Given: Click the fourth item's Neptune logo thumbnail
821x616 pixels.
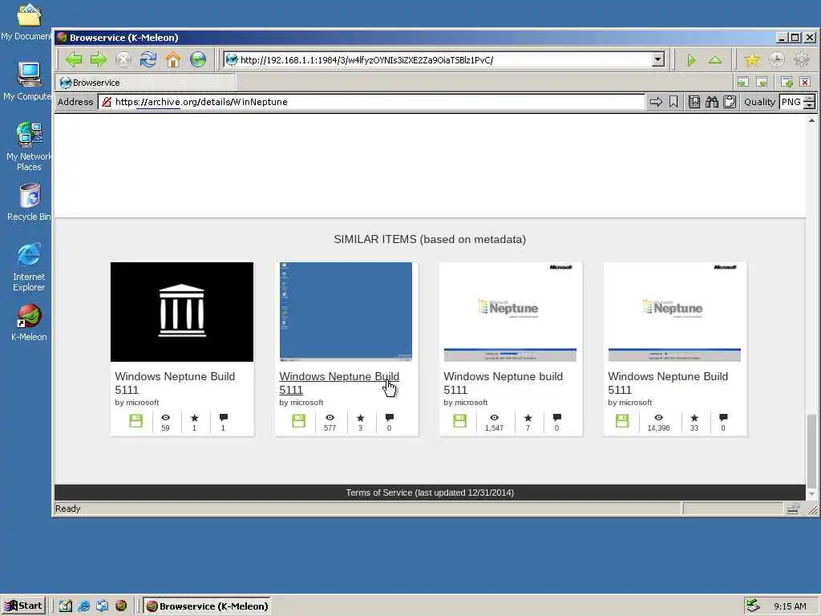Looking at the screenshot, I should tap(674, 312).
